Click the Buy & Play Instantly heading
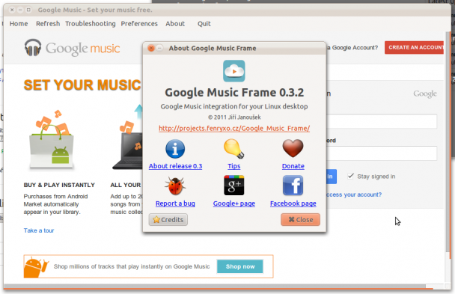Image resolution: width=455 pixels, height=294 pixels. point(59,185)
